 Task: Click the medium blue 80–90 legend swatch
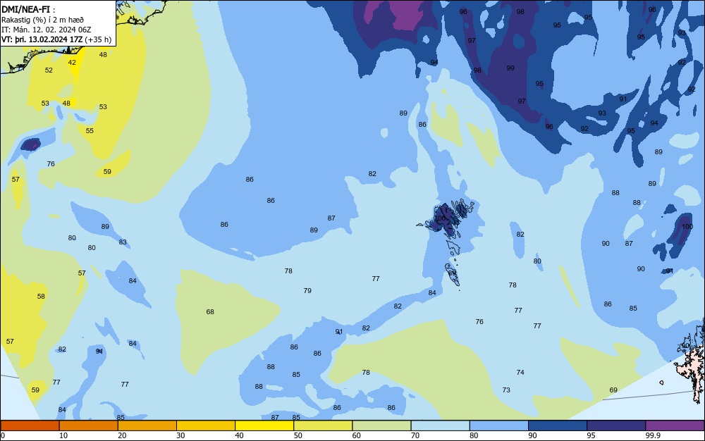[x=498, y=426]
